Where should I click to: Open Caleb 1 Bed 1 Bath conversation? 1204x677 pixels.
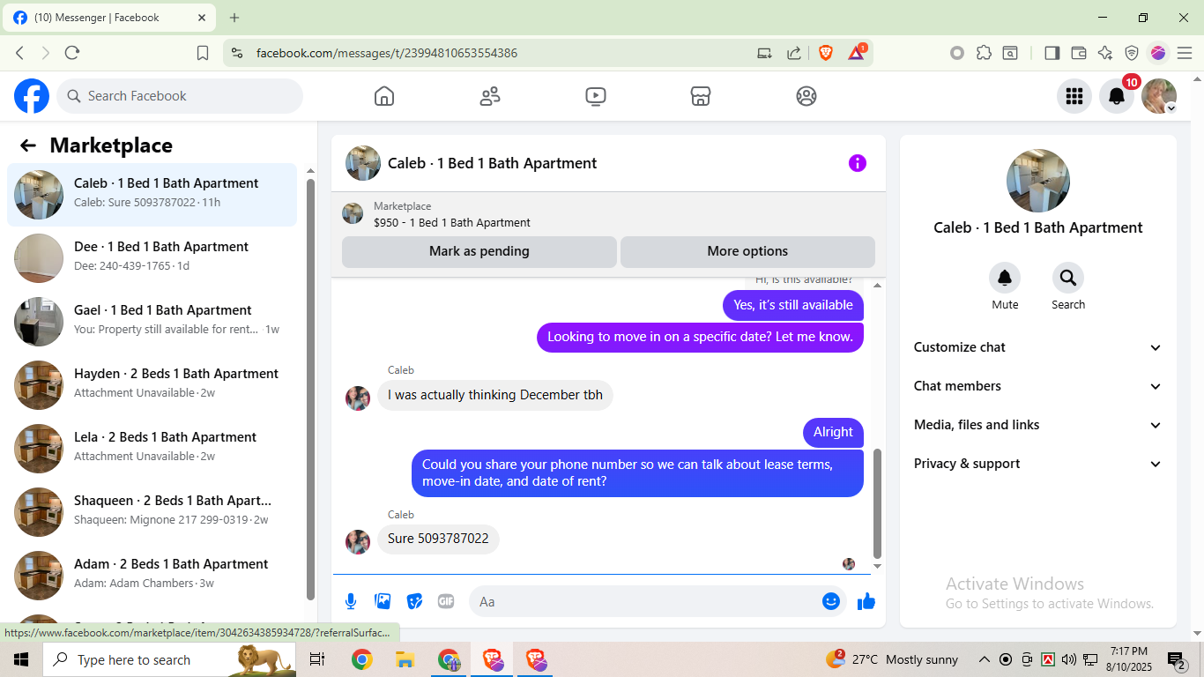(x=152, y=195)
